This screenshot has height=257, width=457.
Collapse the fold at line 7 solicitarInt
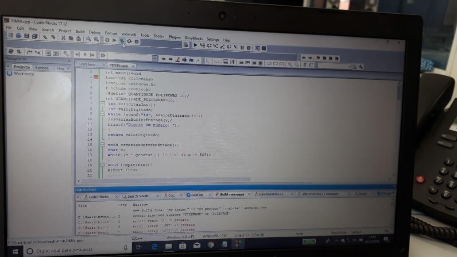(103, 103)
